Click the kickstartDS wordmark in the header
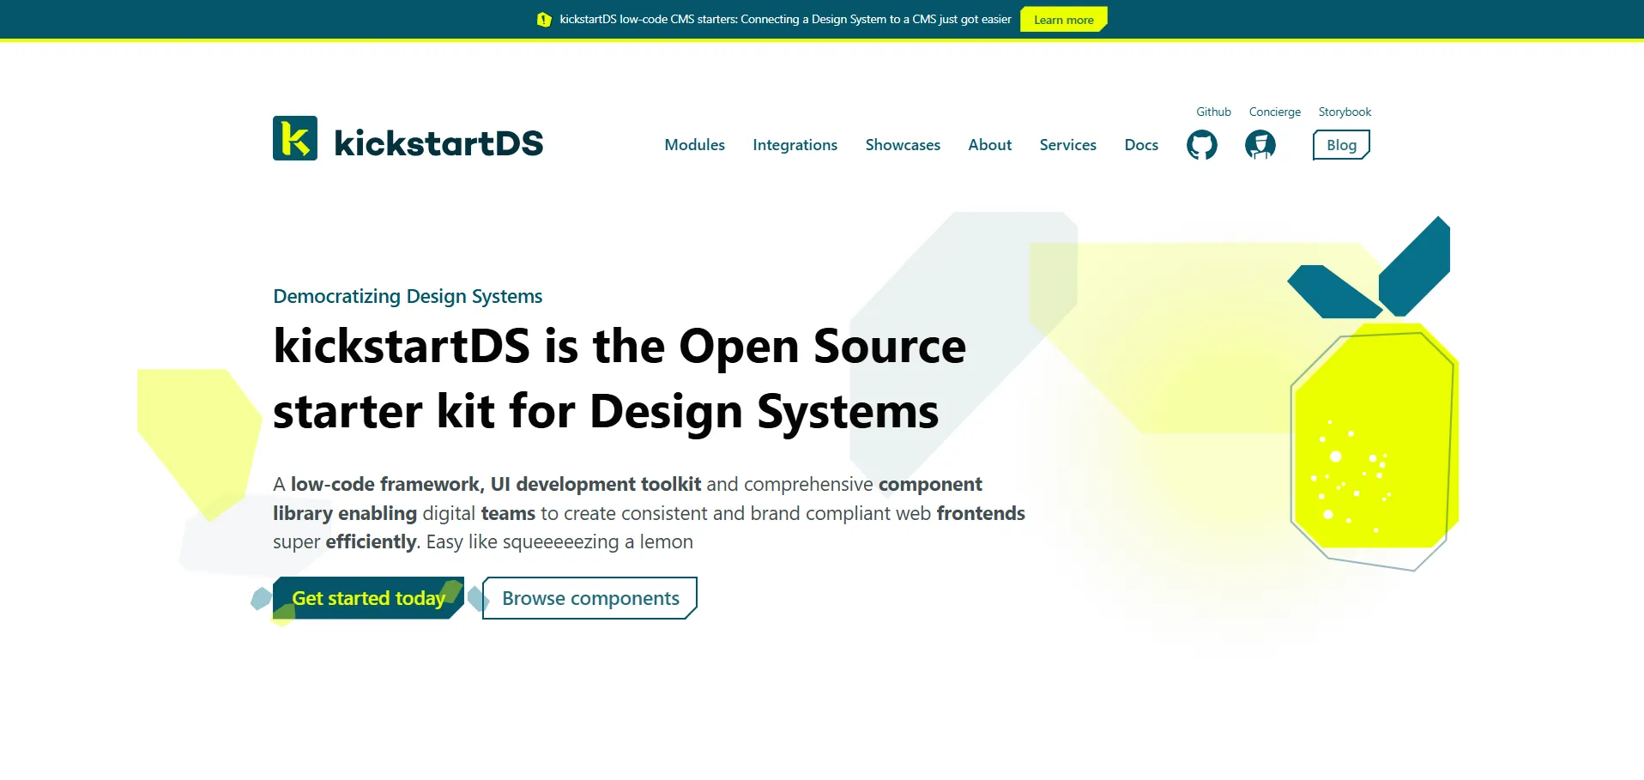 click(x=438, y=143)
